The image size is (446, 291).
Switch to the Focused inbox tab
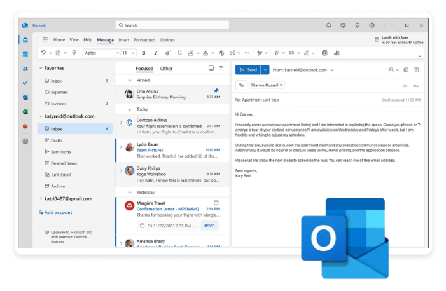pos(144,69)
